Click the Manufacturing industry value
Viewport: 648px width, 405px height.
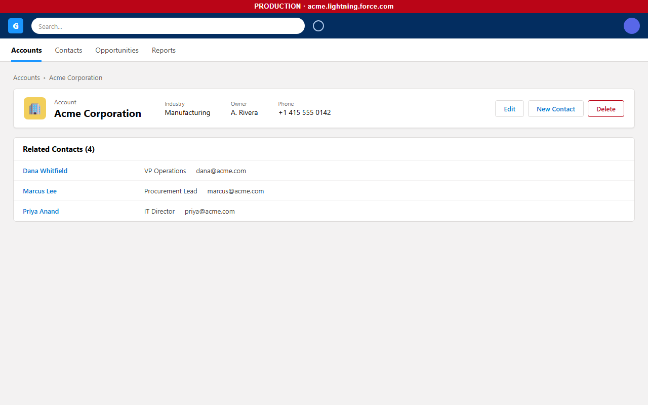pos(187,112)
